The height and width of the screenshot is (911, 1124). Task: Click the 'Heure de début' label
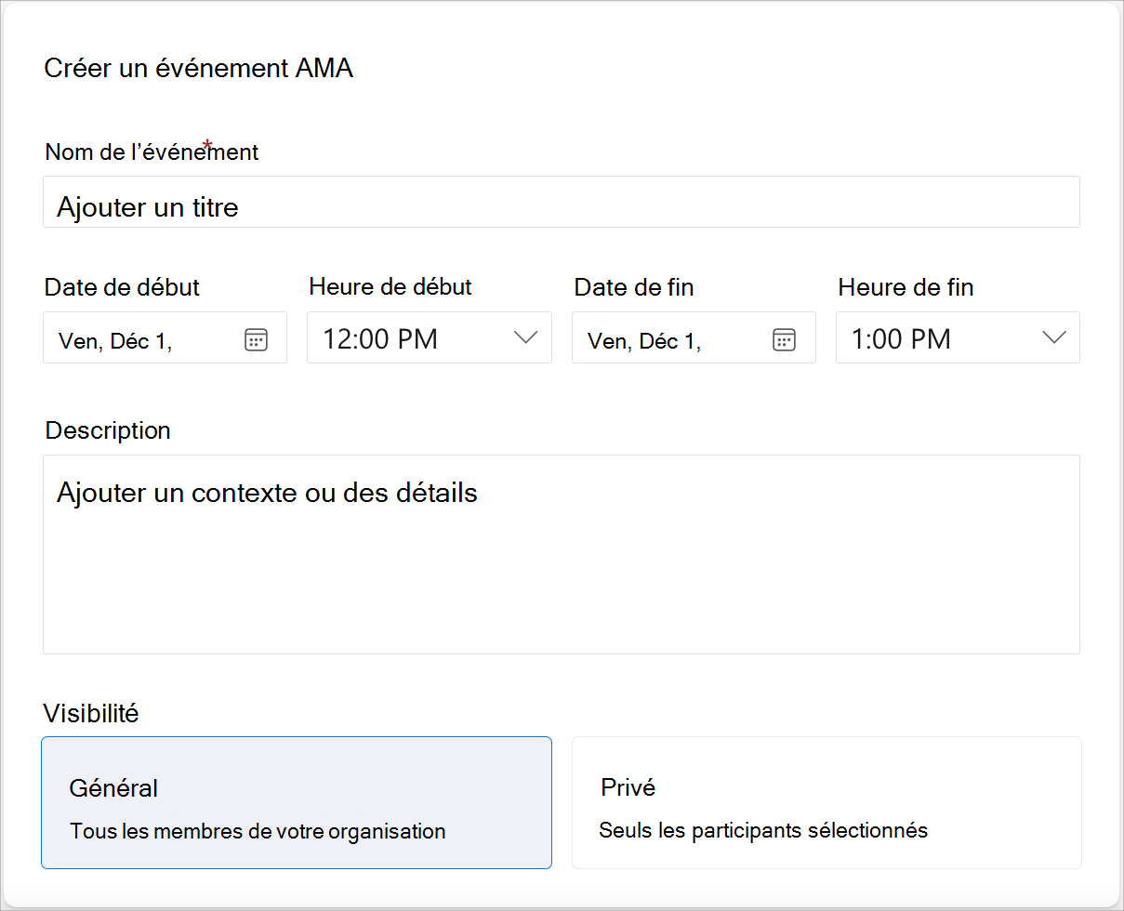tap(390, 287)
